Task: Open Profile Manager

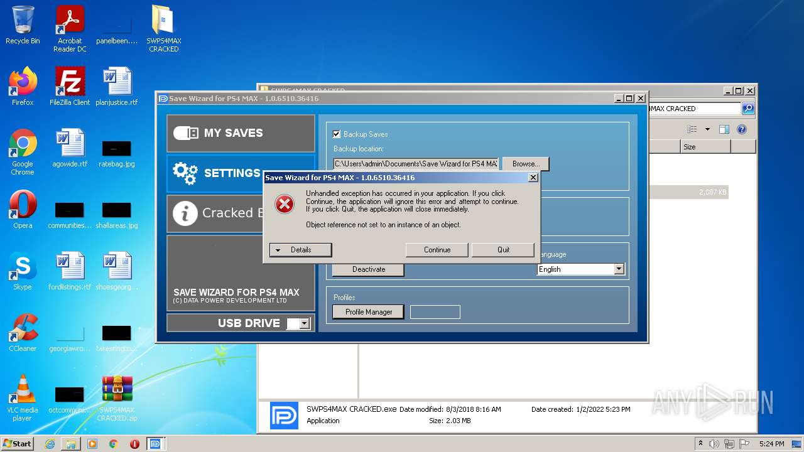Action: (x=369, y=312)
